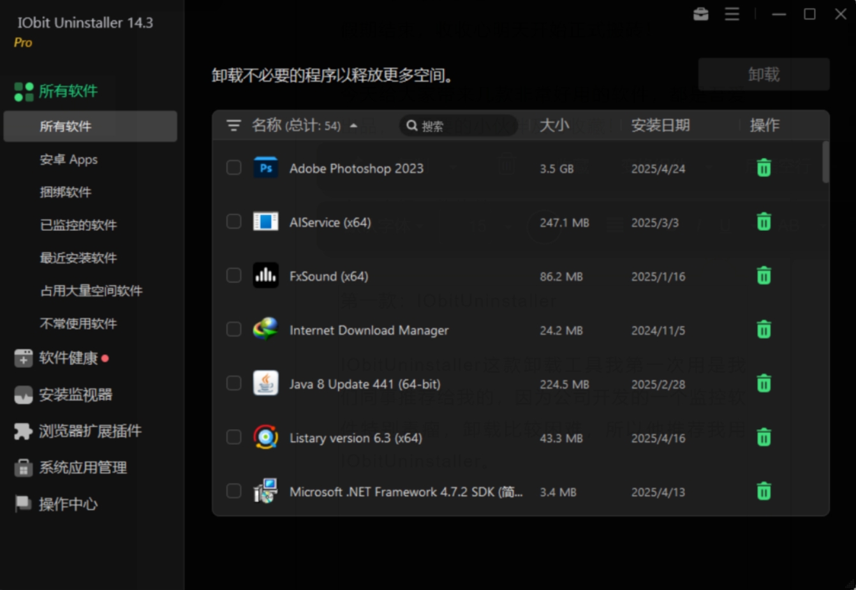The height and width of the screenshot is (590, 856).
Task: Toggle sort arrow next to 名称 总计 54
Action: (353, 126)
